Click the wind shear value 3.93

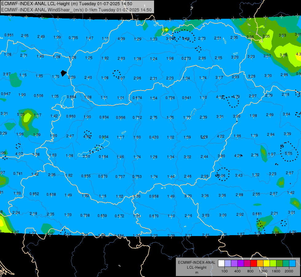click(235, 77)
